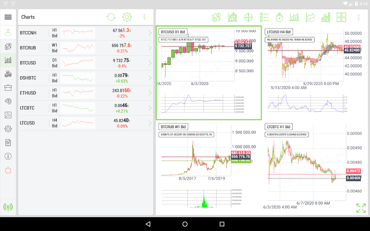This screenshot has width=370, height=231.
Task: Open the Charts panel overflow menu
Action: point(144,17)
